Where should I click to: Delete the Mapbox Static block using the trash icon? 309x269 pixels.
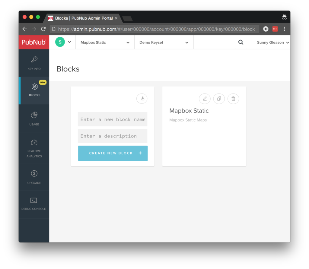coord(233,99)
